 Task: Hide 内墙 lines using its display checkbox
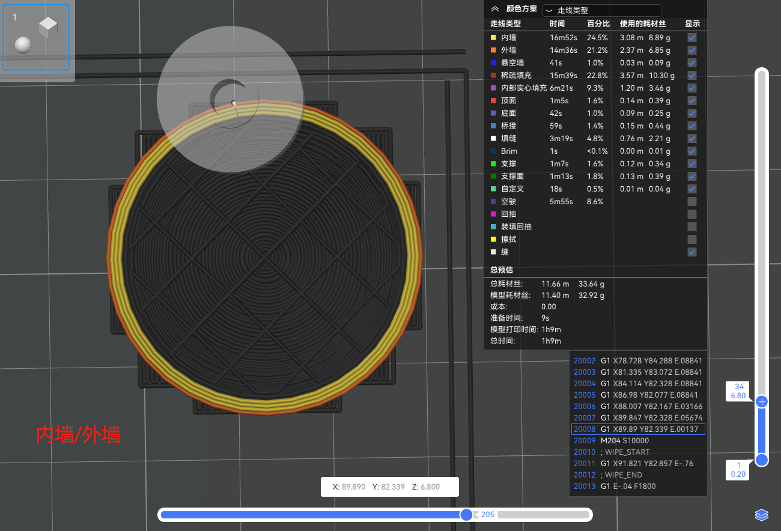coord(692,38)
